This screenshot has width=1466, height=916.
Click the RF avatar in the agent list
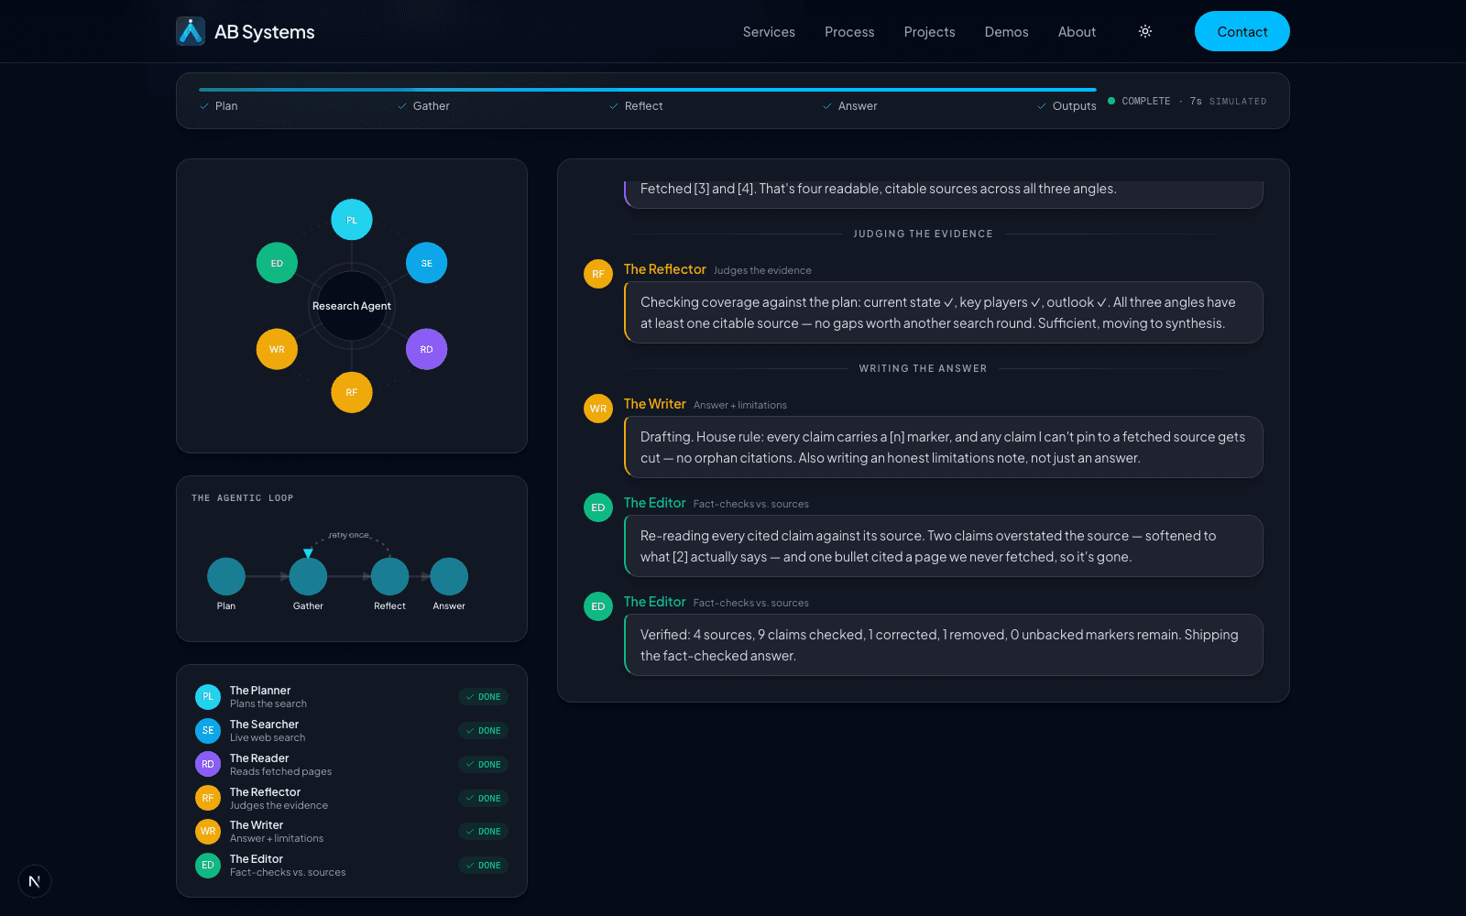pos(208,798)
